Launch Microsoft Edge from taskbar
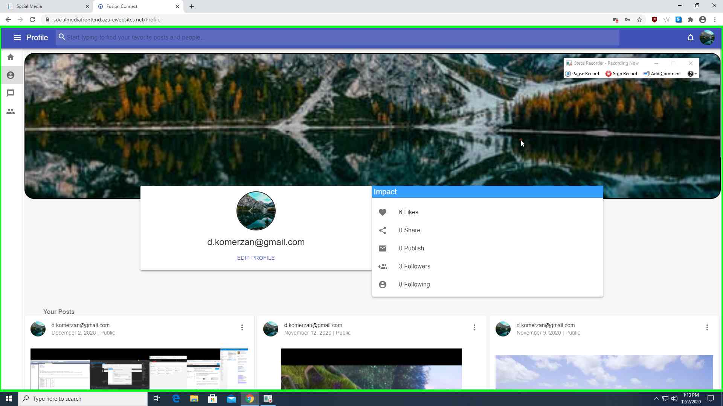Viewport: 723px width, 406px height. [176, 398]
